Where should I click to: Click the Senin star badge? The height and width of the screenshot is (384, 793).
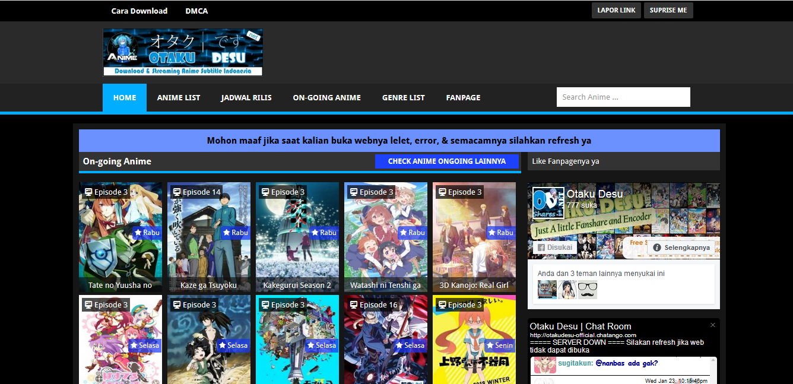click(499, 345)
